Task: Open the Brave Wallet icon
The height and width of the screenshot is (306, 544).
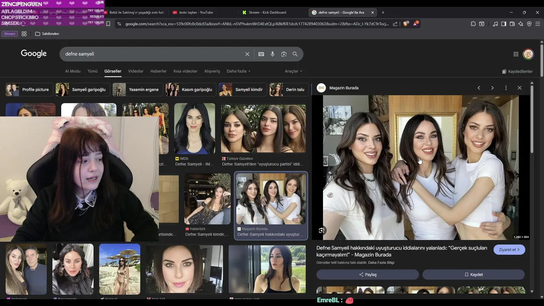Action: (512, 24)
